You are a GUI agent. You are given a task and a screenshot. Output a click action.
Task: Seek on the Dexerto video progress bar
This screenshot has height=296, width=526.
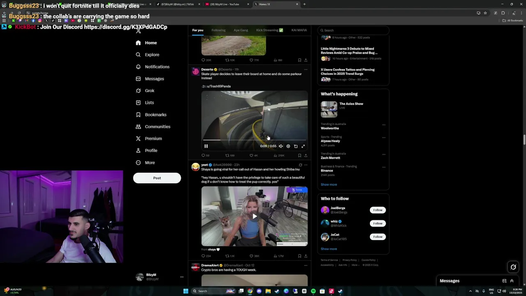click(254, 140)
